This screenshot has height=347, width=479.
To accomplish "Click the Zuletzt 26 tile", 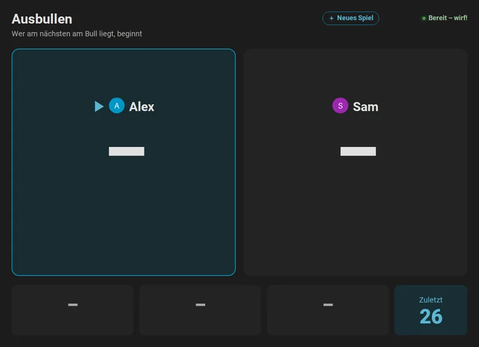I will coord(430,310).
